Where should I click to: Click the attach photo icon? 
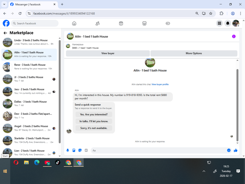[x=74, y=150]
